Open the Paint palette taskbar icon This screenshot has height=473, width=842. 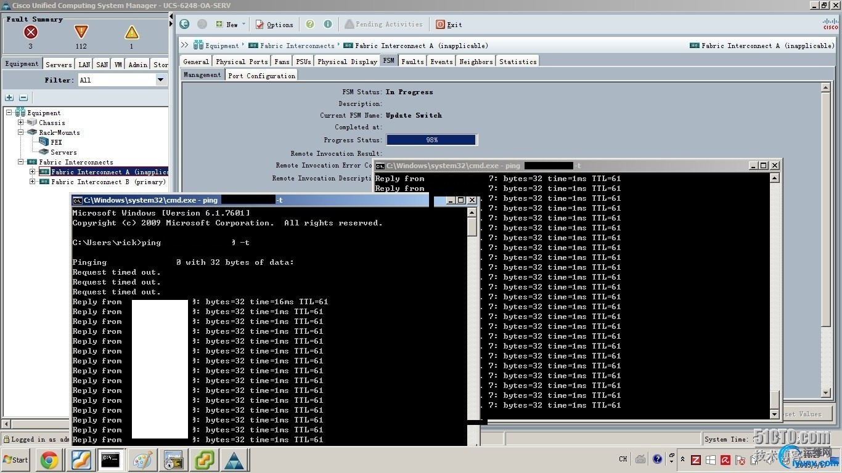pos(142,460)
